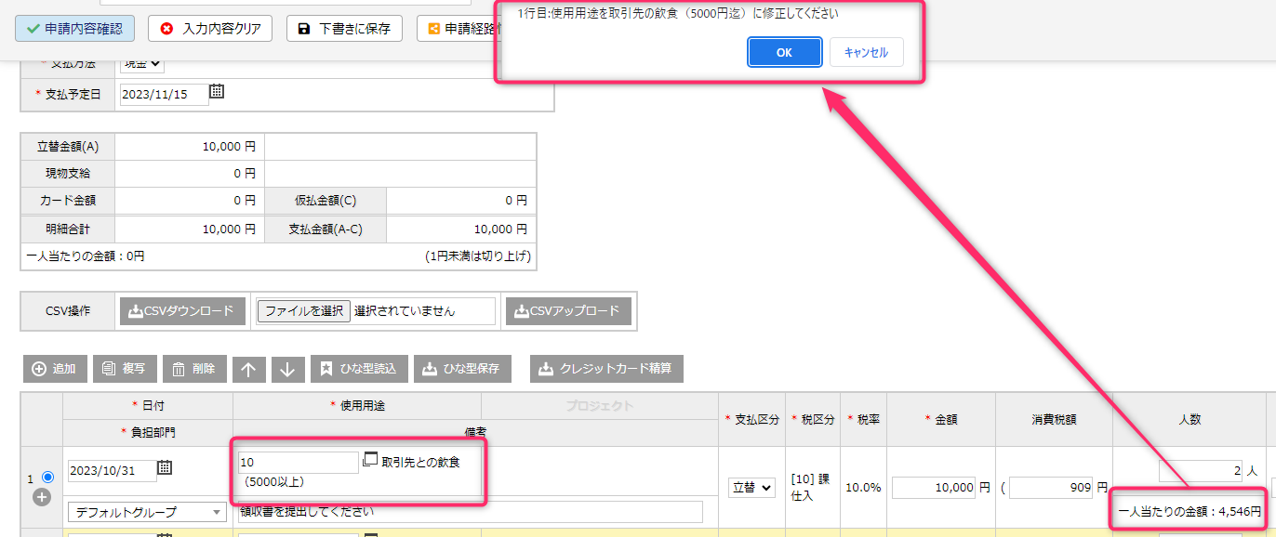
Task: Click plus icon under row 1
Action: (42, 497)
